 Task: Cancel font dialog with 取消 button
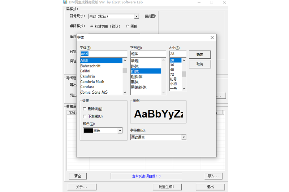pos(200,64)
